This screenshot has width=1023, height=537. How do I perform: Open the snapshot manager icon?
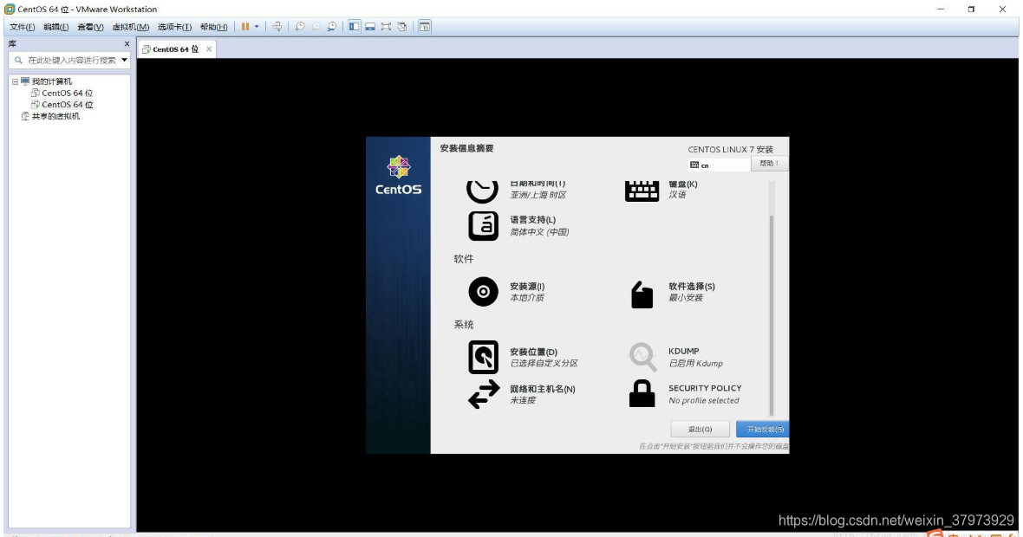point(332,27)
